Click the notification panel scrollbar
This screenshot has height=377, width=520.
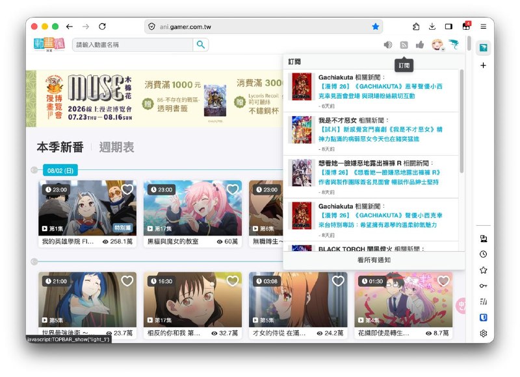pos(461,121)
